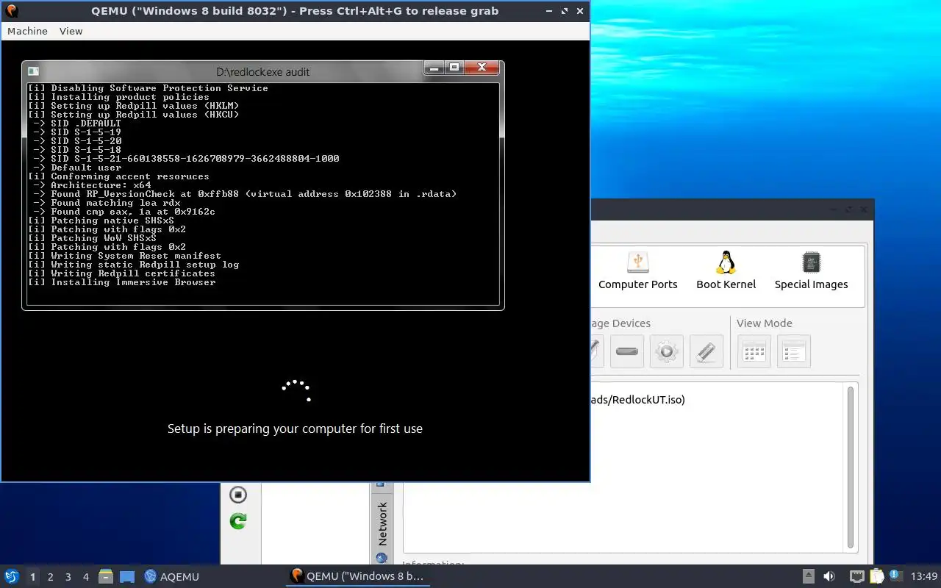Click the eraser storage device button
The width and height of the screenshot is (941, 588).
[706, 351]
